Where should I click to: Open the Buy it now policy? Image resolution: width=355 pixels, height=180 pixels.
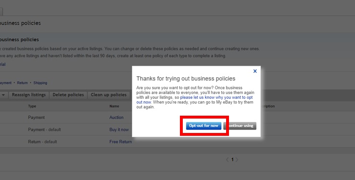[x=119, y=130]
